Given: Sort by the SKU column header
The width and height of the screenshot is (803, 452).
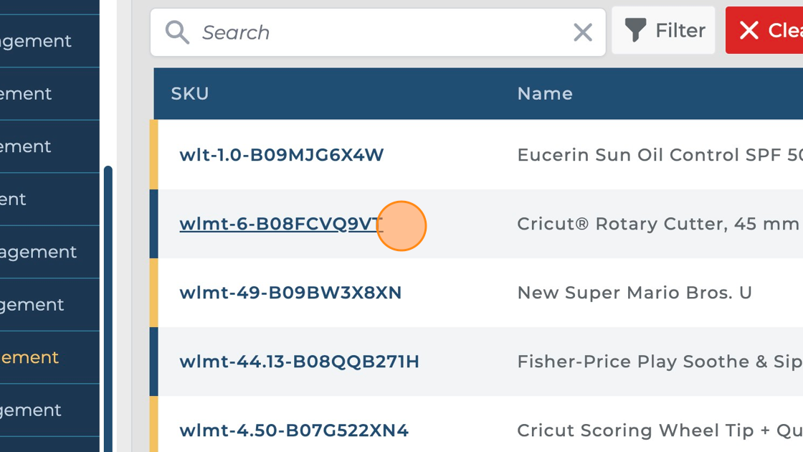Looking at the screenshot, I should [190, 94].
